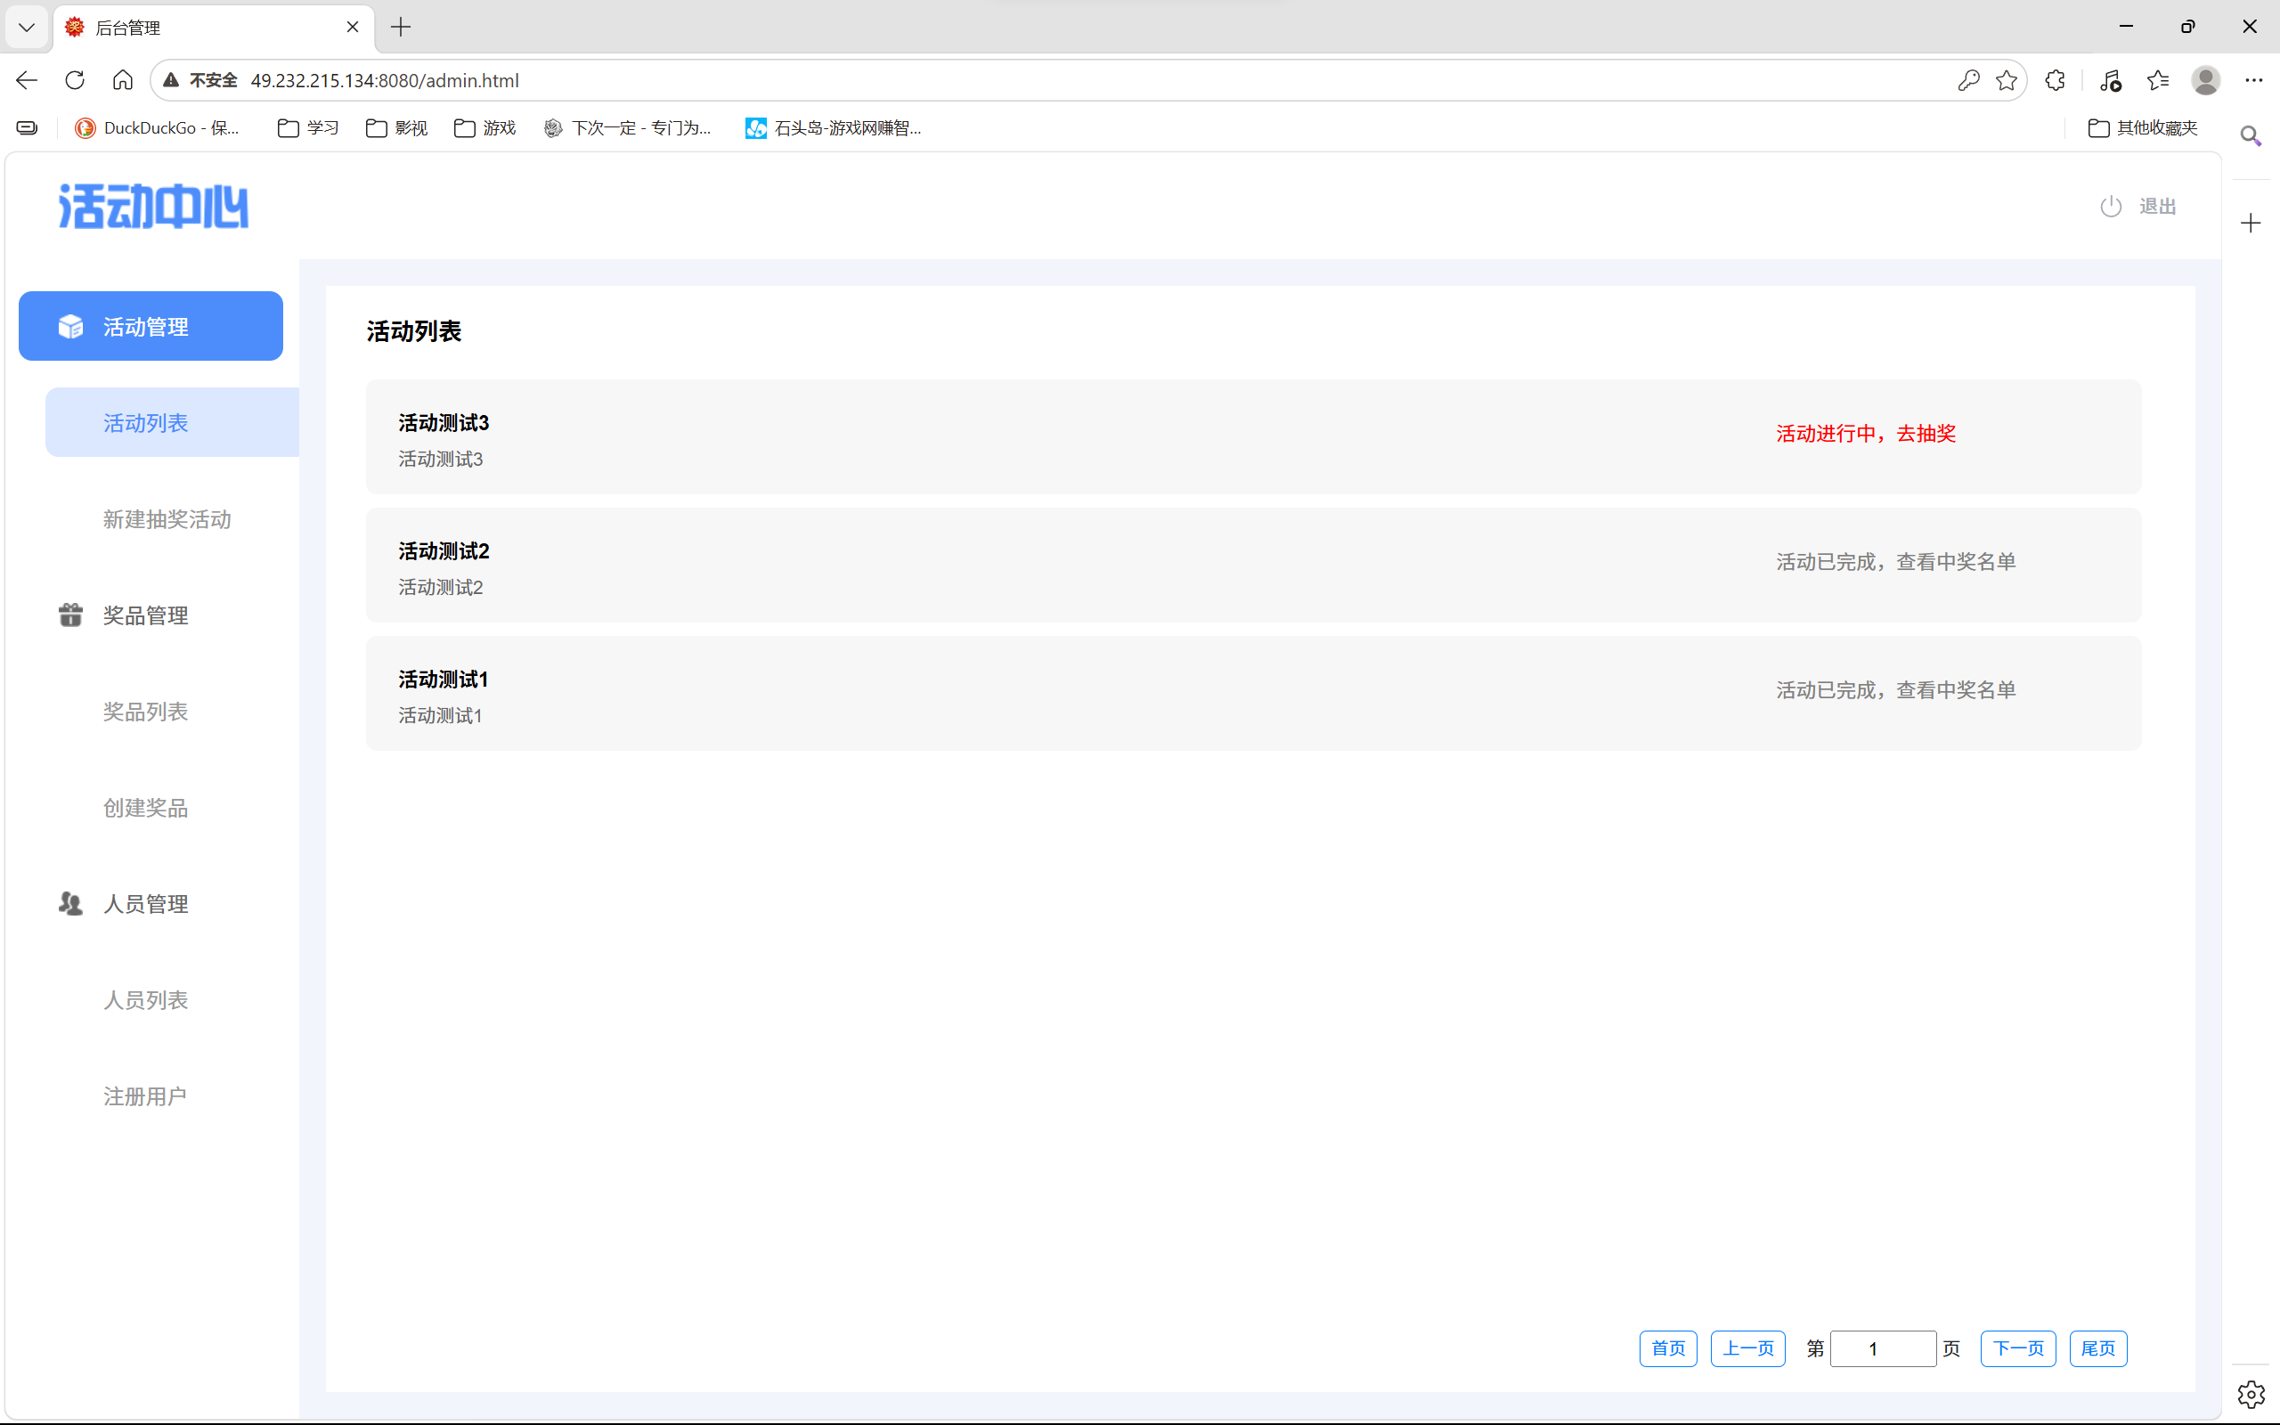
Task: Go to the next page with 下一页
Action: click(2018, 1348)
